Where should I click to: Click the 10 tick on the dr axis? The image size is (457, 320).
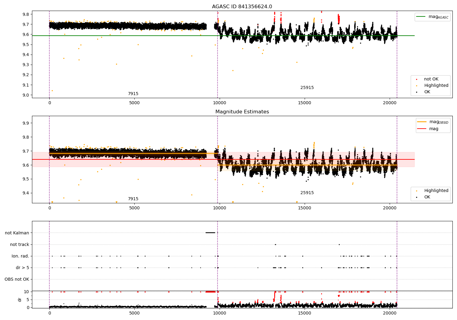[27, 292]
